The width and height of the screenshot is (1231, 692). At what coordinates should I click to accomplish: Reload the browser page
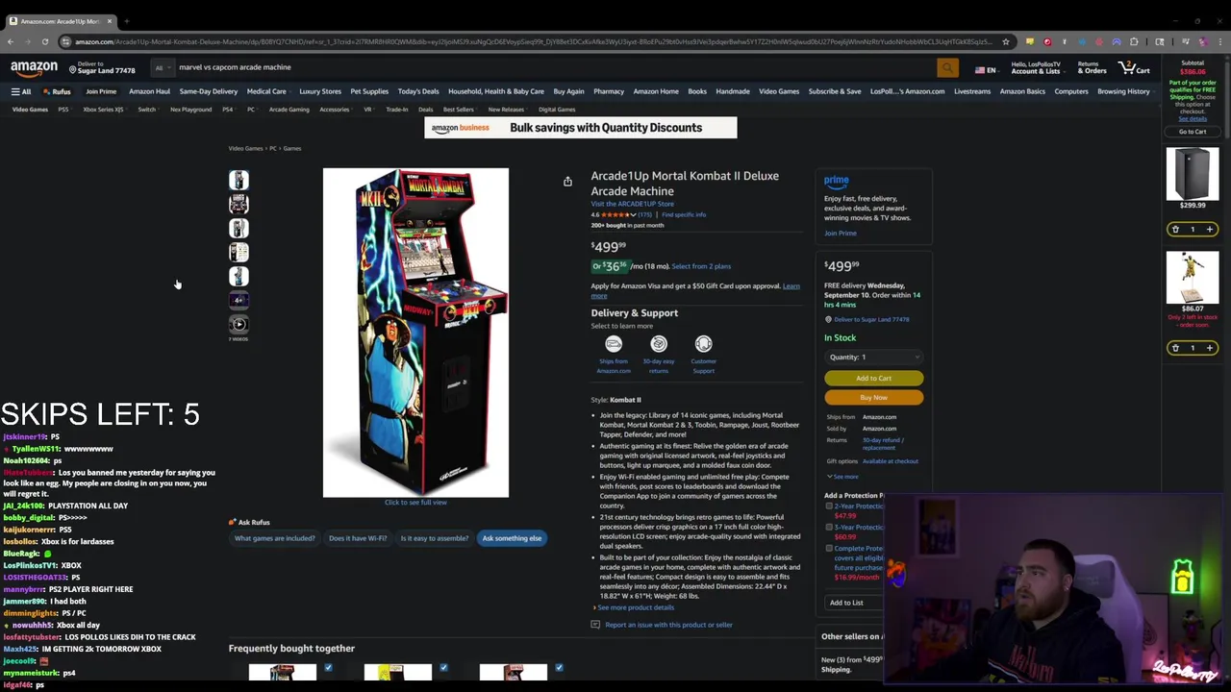[44, 41]
